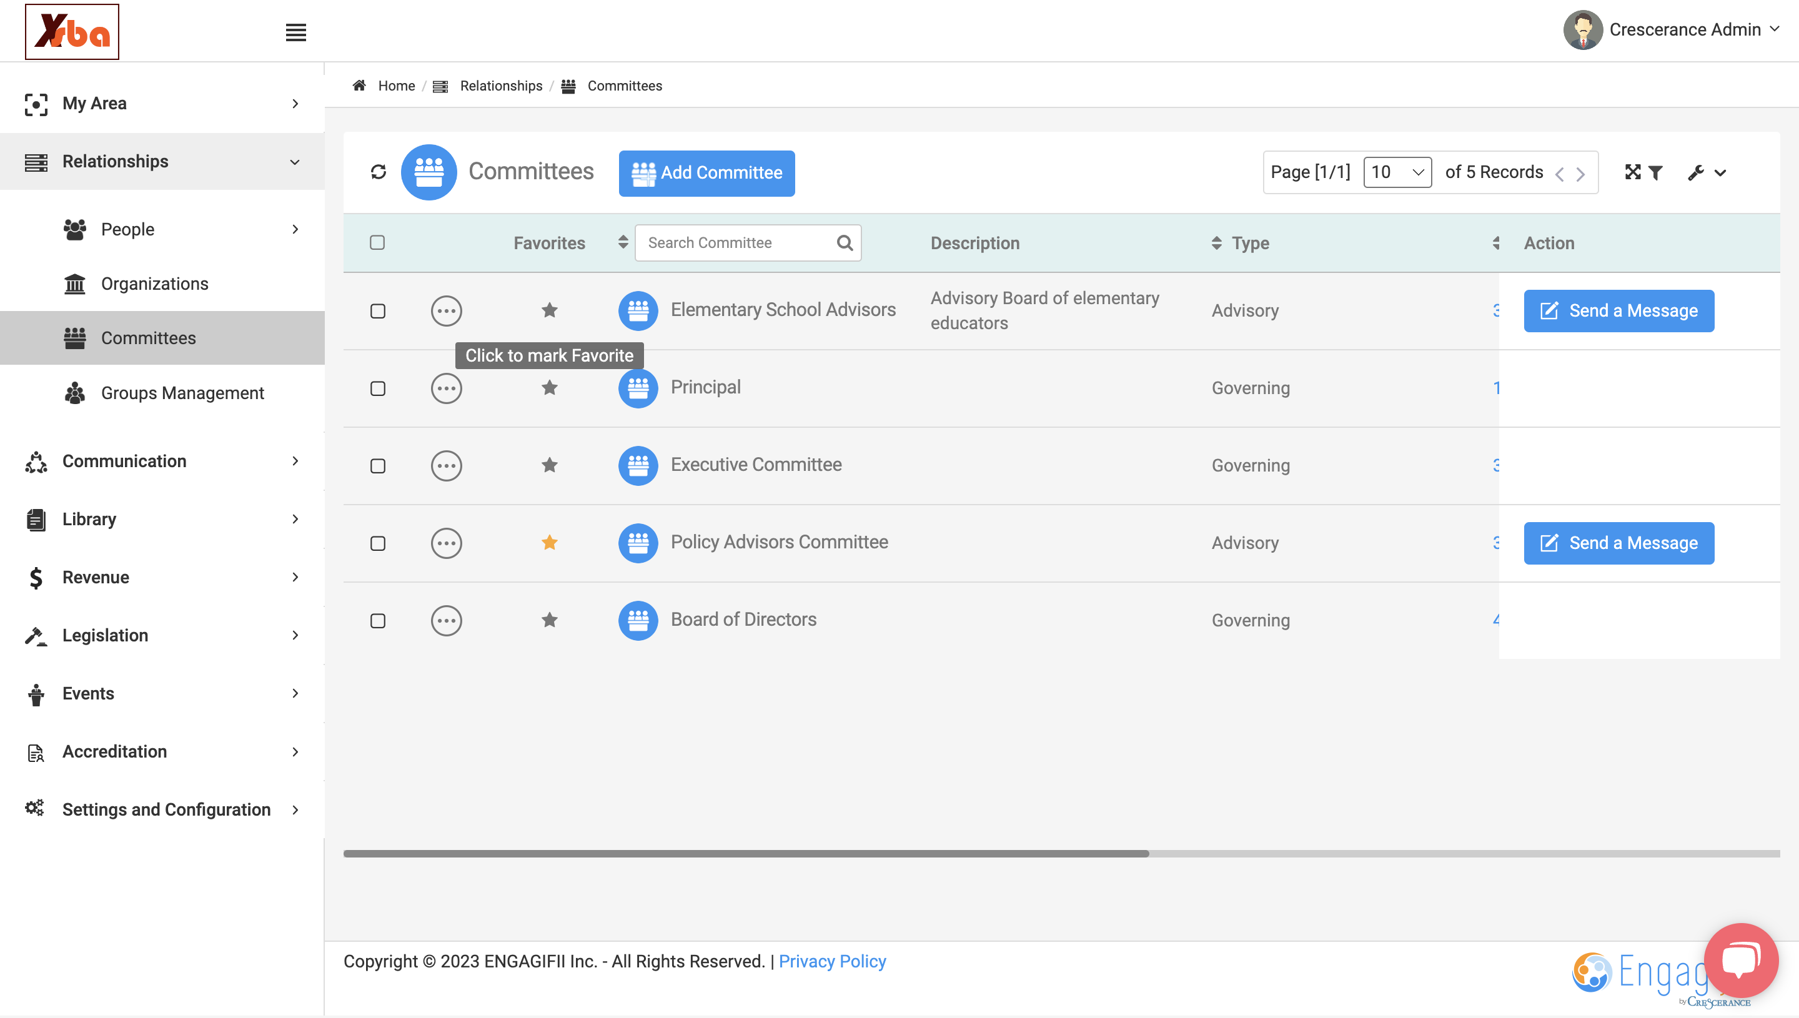This screenshot has width=1799, height=1018.
Task: Toggle select-all checkbox in header
Action: tap(377, 242)
